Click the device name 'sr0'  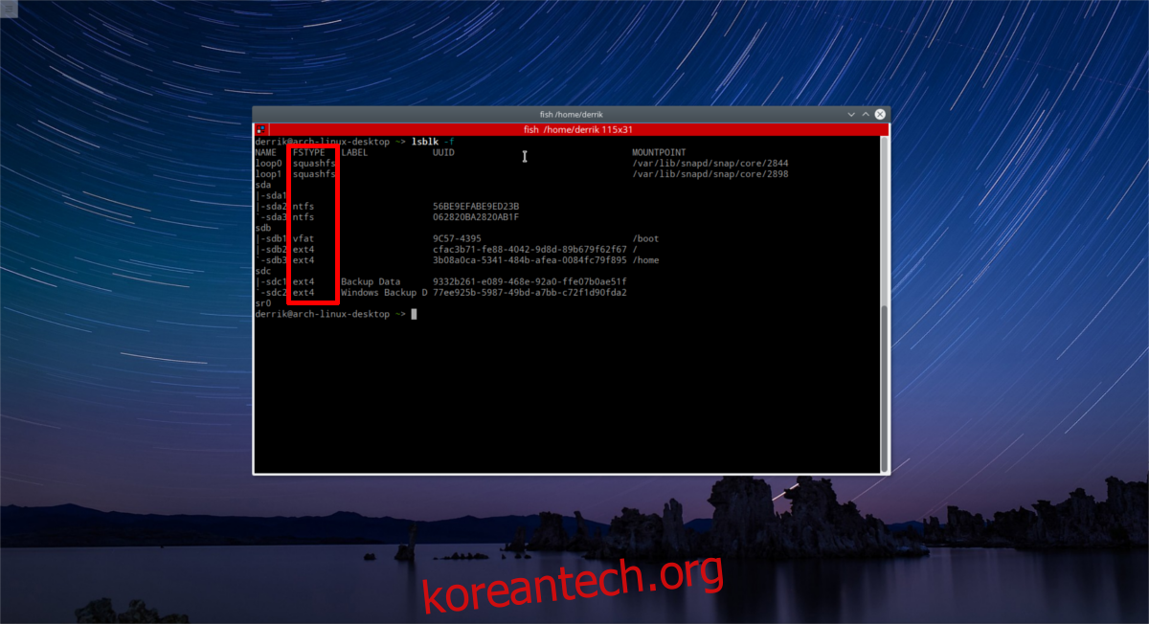pos(262,302)
